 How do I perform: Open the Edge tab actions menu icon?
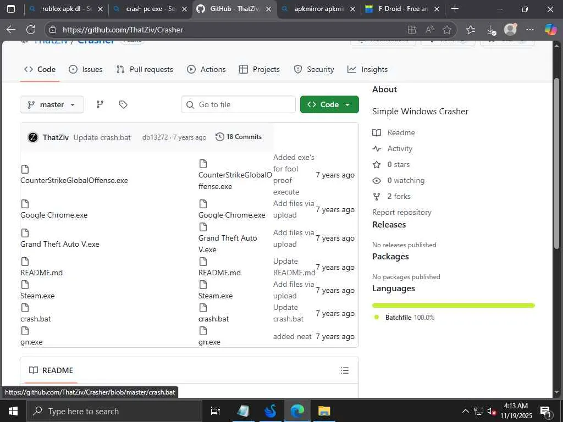click(x=11, y=9)
